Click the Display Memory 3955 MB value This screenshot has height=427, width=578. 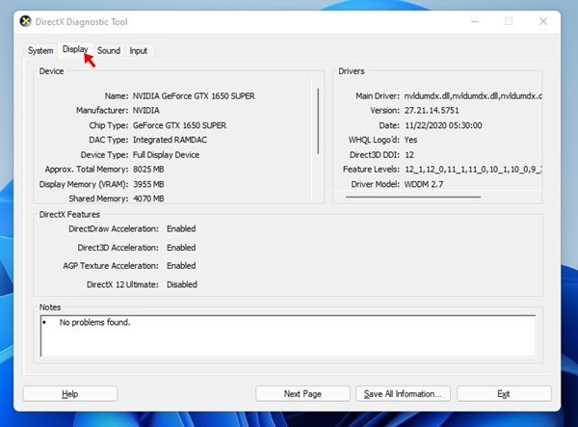(148, 183)
